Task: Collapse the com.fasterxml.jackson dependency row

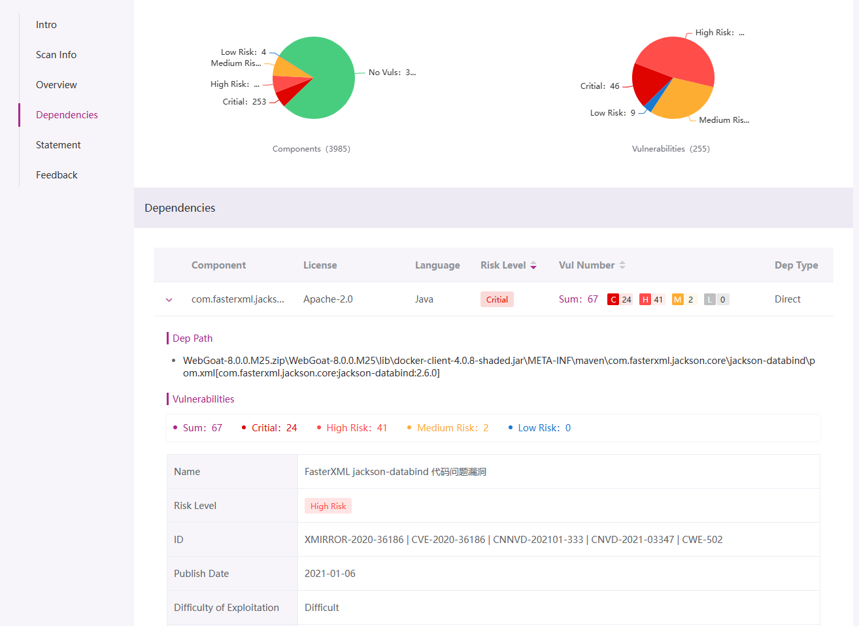Action: (169, 299)
